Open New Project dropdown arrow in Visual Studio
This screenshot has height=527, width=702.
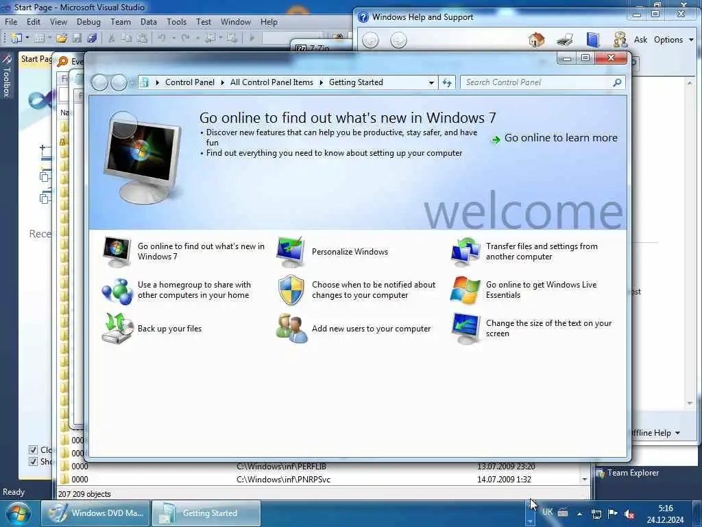[x=27, y=38]
